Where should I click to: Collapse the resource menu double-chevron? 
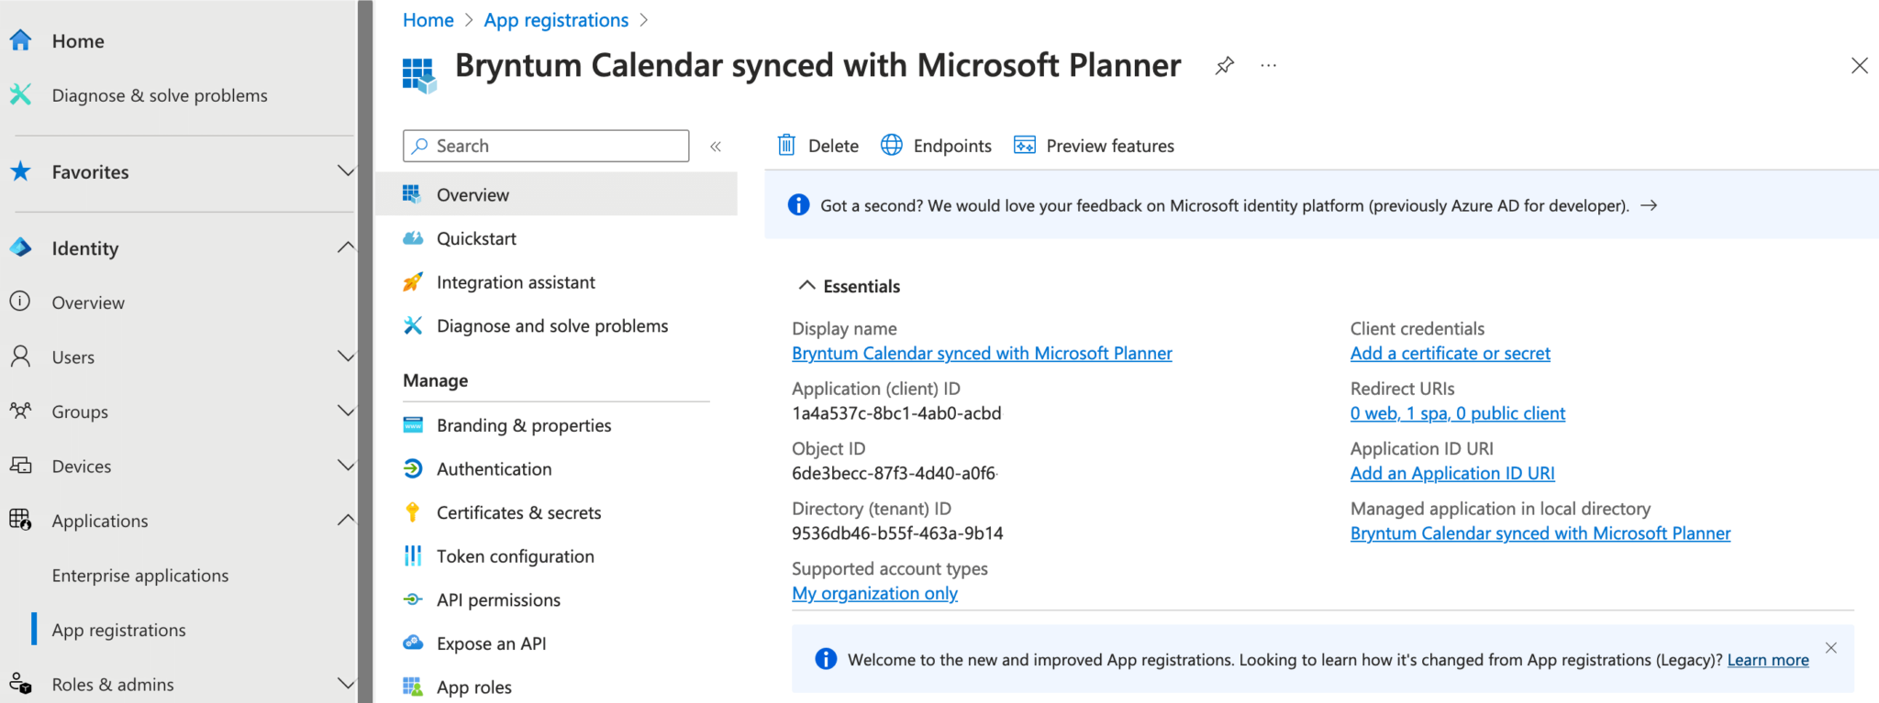[716, 146]
